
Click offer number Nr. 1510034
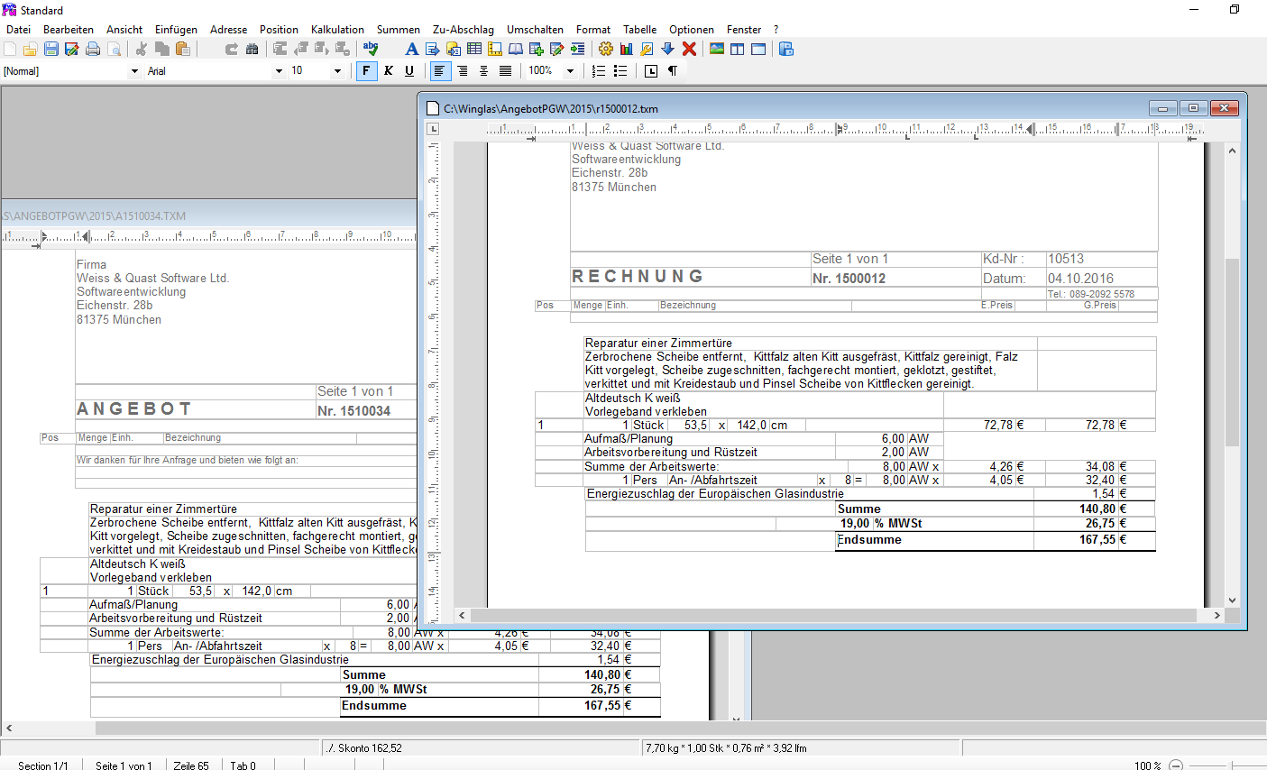(353, 411)
